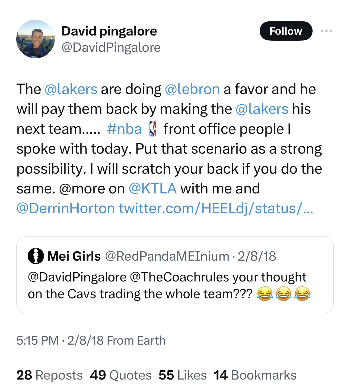The image size is (350, 392).
Task: Follow David Pingalore
Action: [286, 31]
